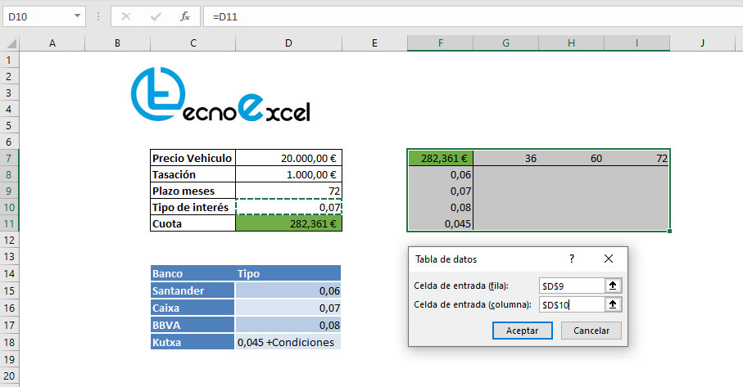Click data table cell F8 with 0,06

(x=440, y=174)
